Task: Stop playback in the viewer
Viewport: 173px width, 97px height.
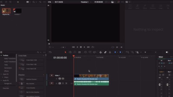Action: (81, 47)
